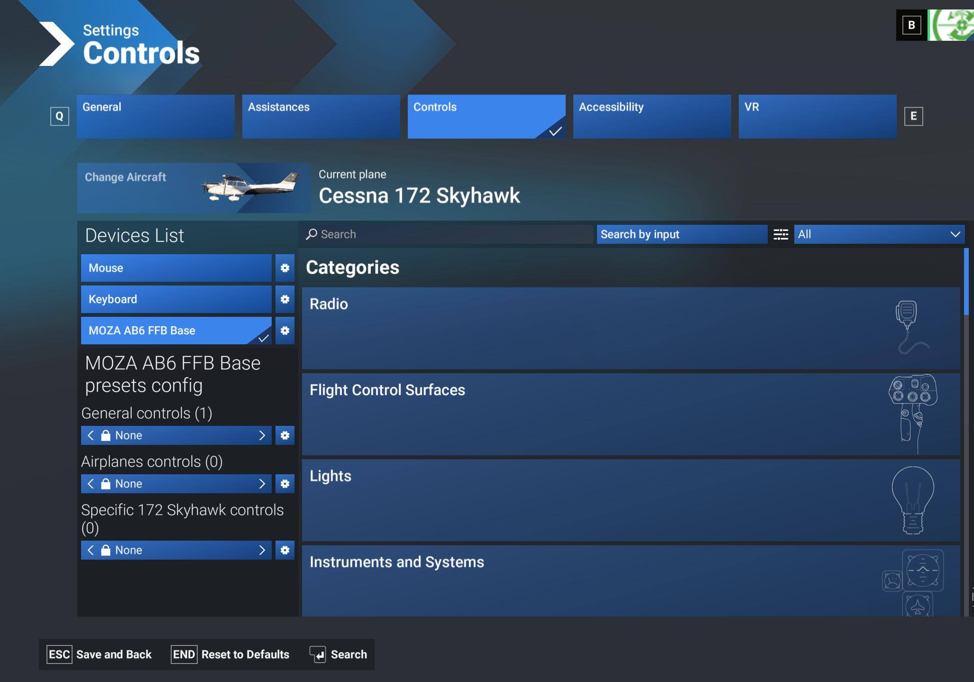The height and width of the screenshot is (682, 974).
Task: Open settings gear for Mouse device
Action: pos(285,268)
